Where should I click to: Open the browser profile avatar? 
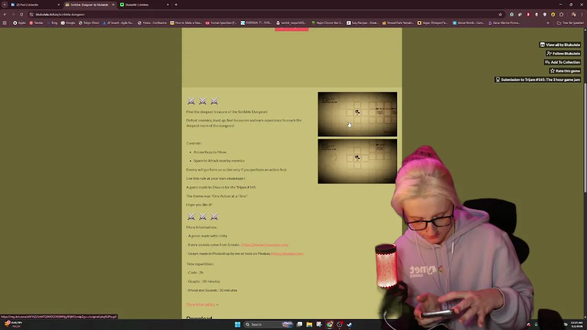tap(573, 14)
